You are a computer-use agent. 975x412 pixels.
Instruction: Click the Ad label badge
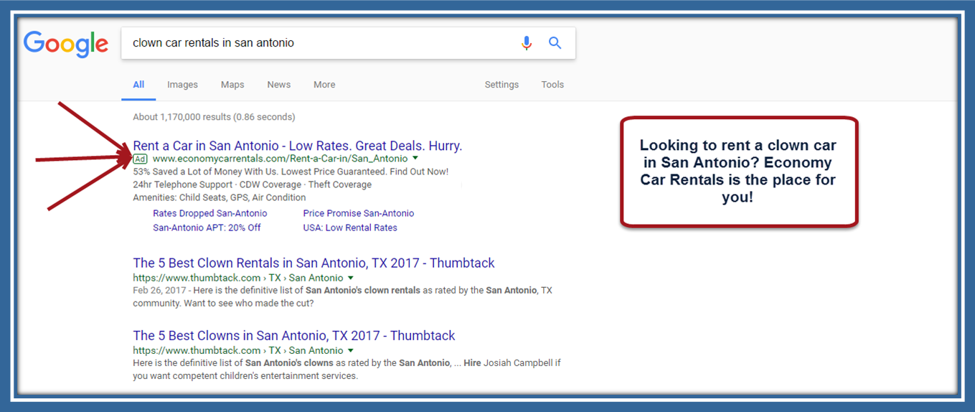coord(140,159)
